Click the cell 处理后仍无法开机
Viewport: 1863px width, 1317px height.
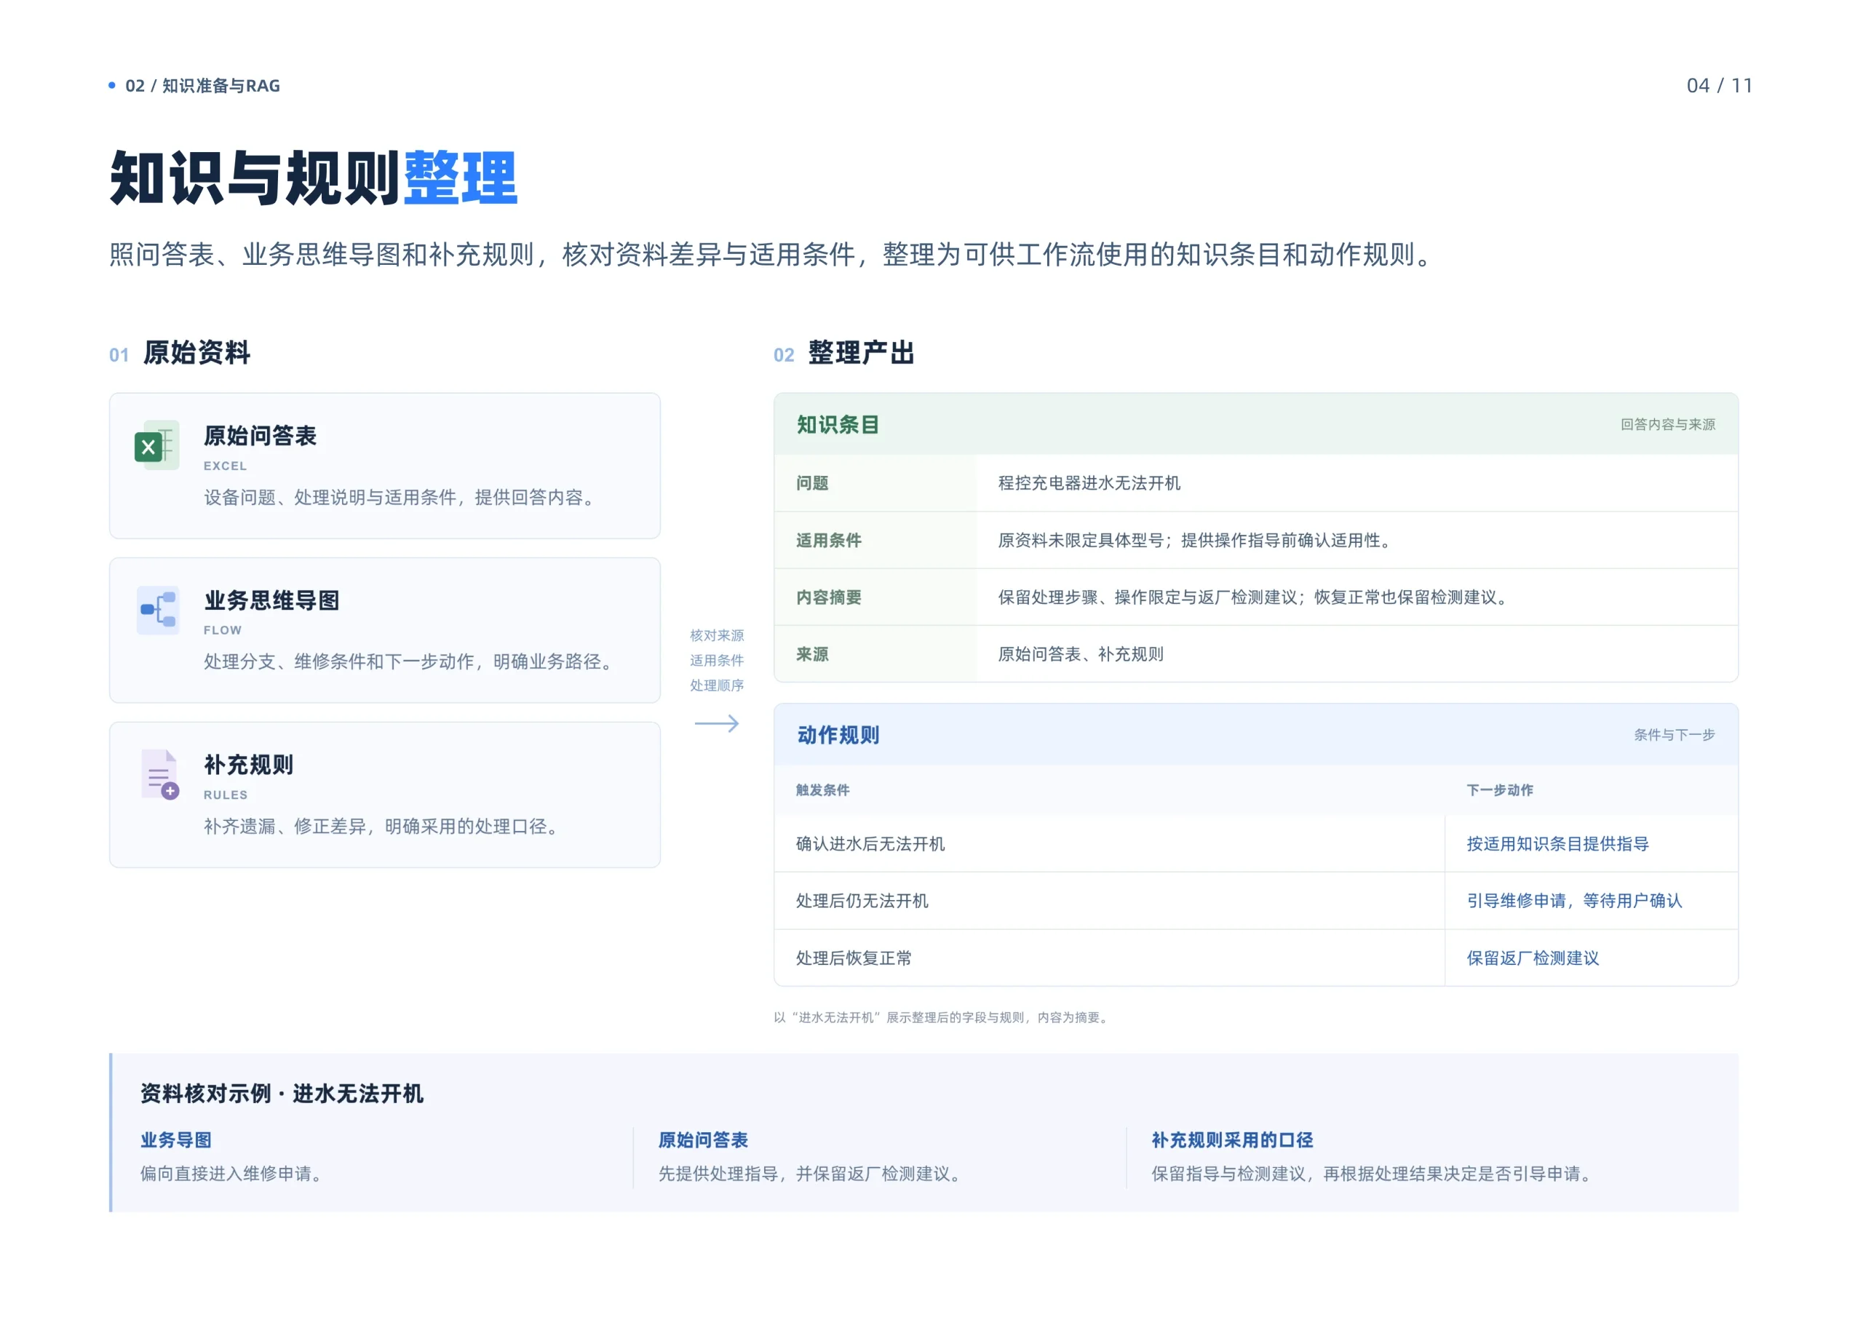(x=862, y=901)
